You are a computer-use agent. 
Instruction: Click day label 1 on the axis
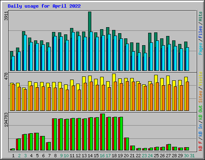[x=13, y=156]
